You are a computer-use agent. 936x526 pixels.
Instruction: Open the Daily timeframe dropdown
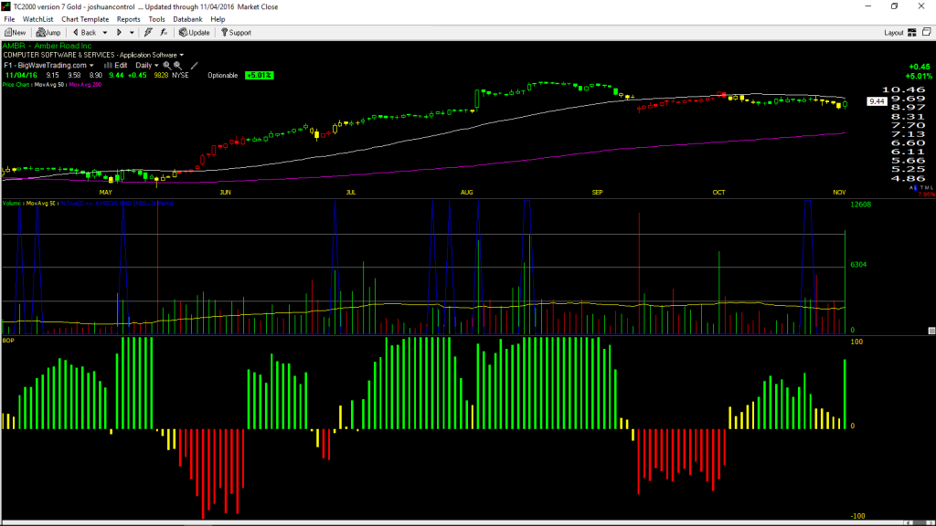(x=147, y=66)
